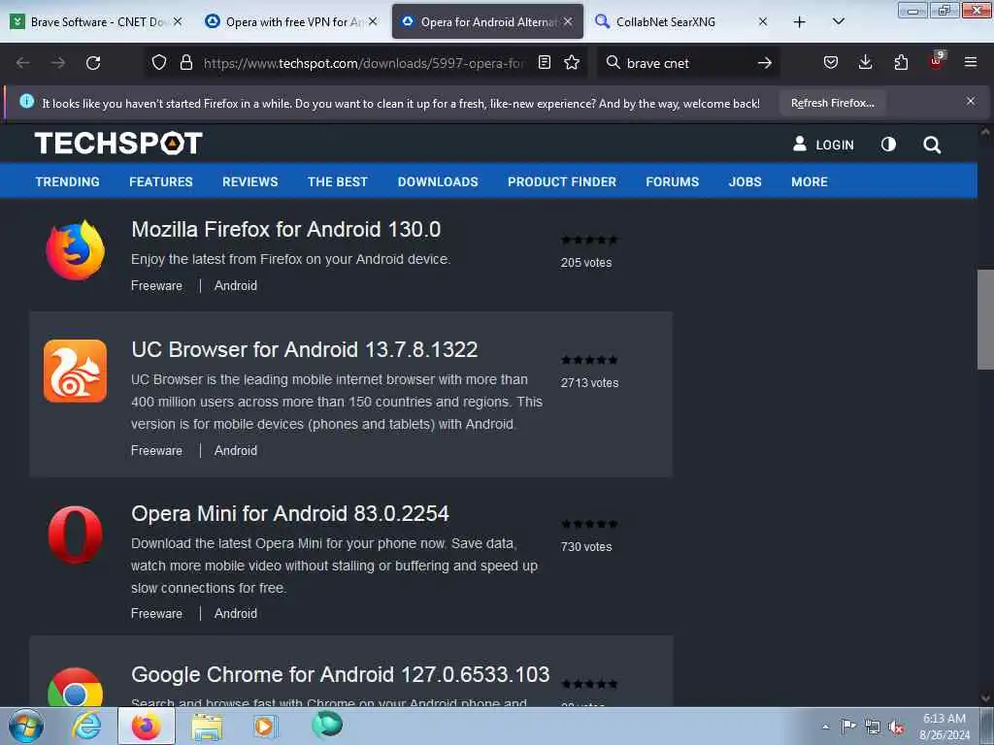The width and height of the screenshot is (994, 745).
Task: Dismiss the Firefox refresh notification bar
Action: pyautogui.click(x=971, y=101)
